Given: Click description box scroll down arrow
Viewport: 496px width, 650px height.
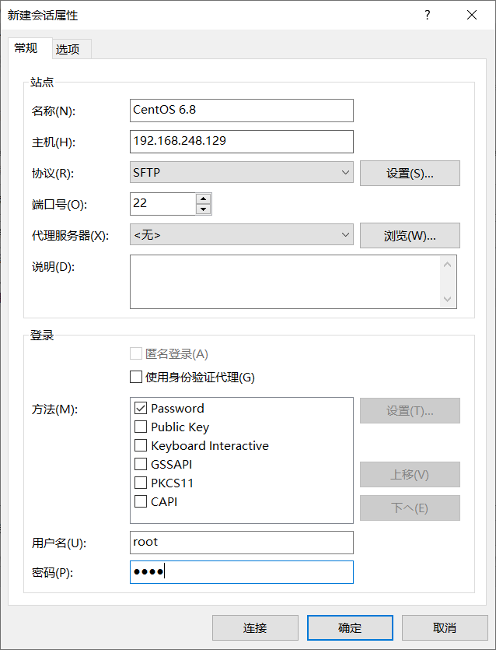Looking at the screenshot, I should [x=448, y=299].
